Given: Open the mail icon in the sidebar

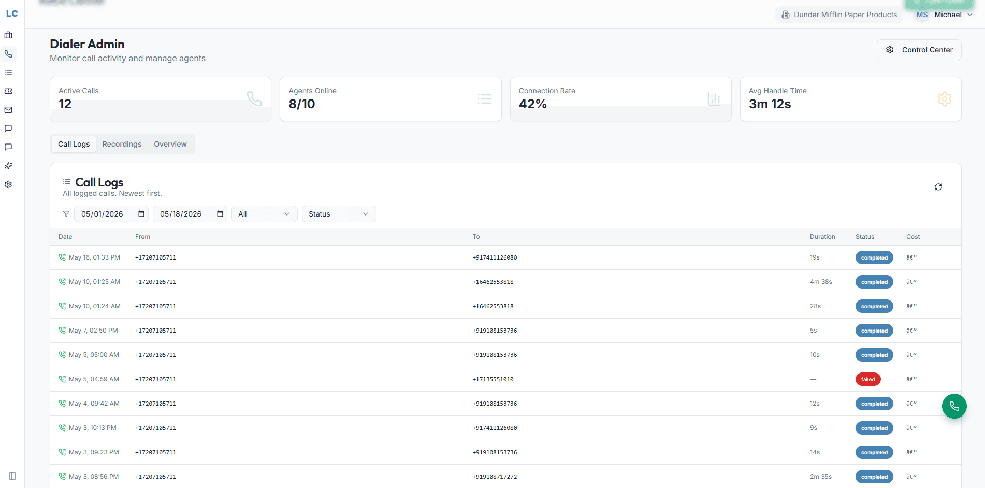Looking at the screenshot, I should tap(8, 110).
